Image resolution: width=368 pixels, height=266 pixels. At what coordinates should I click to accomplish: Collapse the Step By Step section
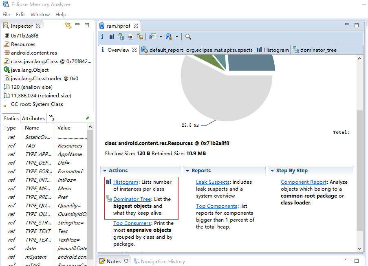(272, 171)
